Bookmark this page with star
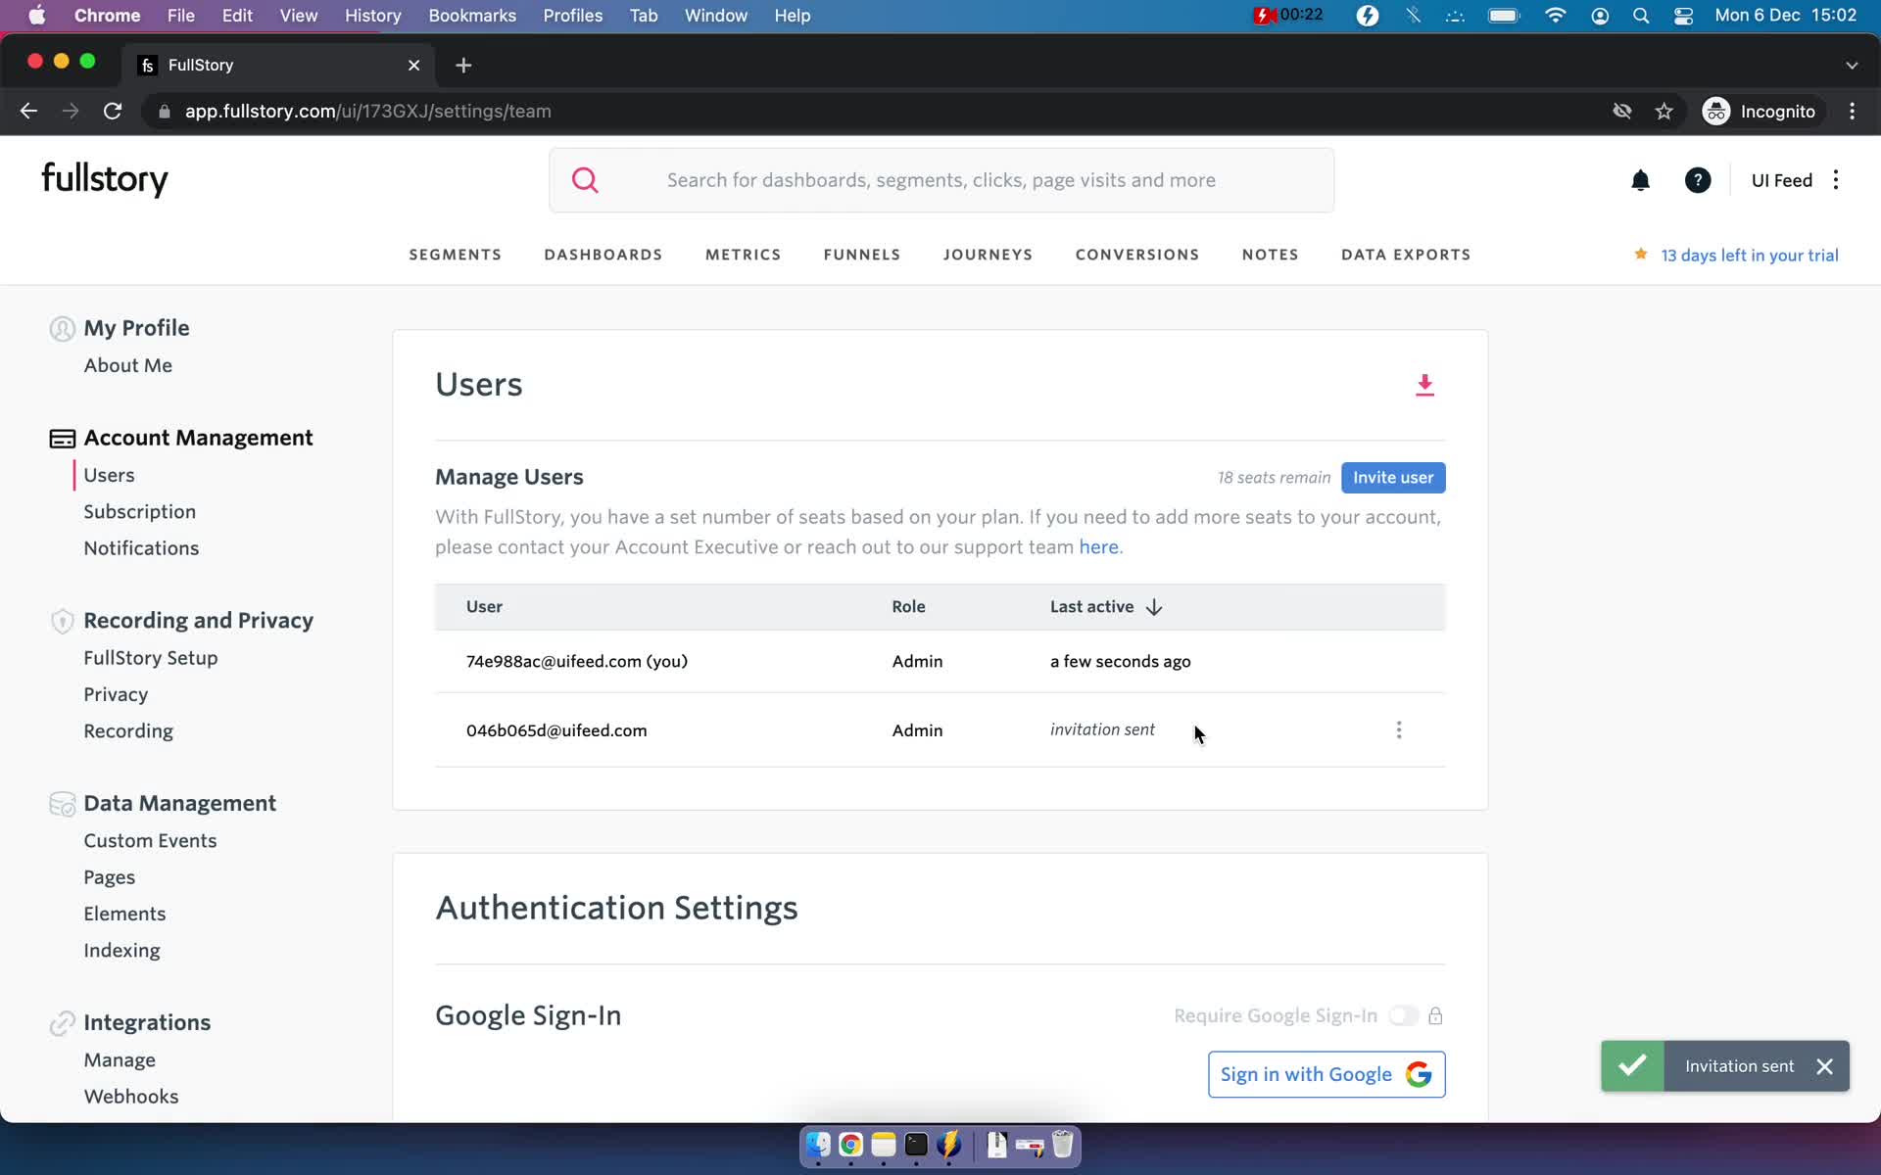The image size is (1881, 1175). 1664,112
